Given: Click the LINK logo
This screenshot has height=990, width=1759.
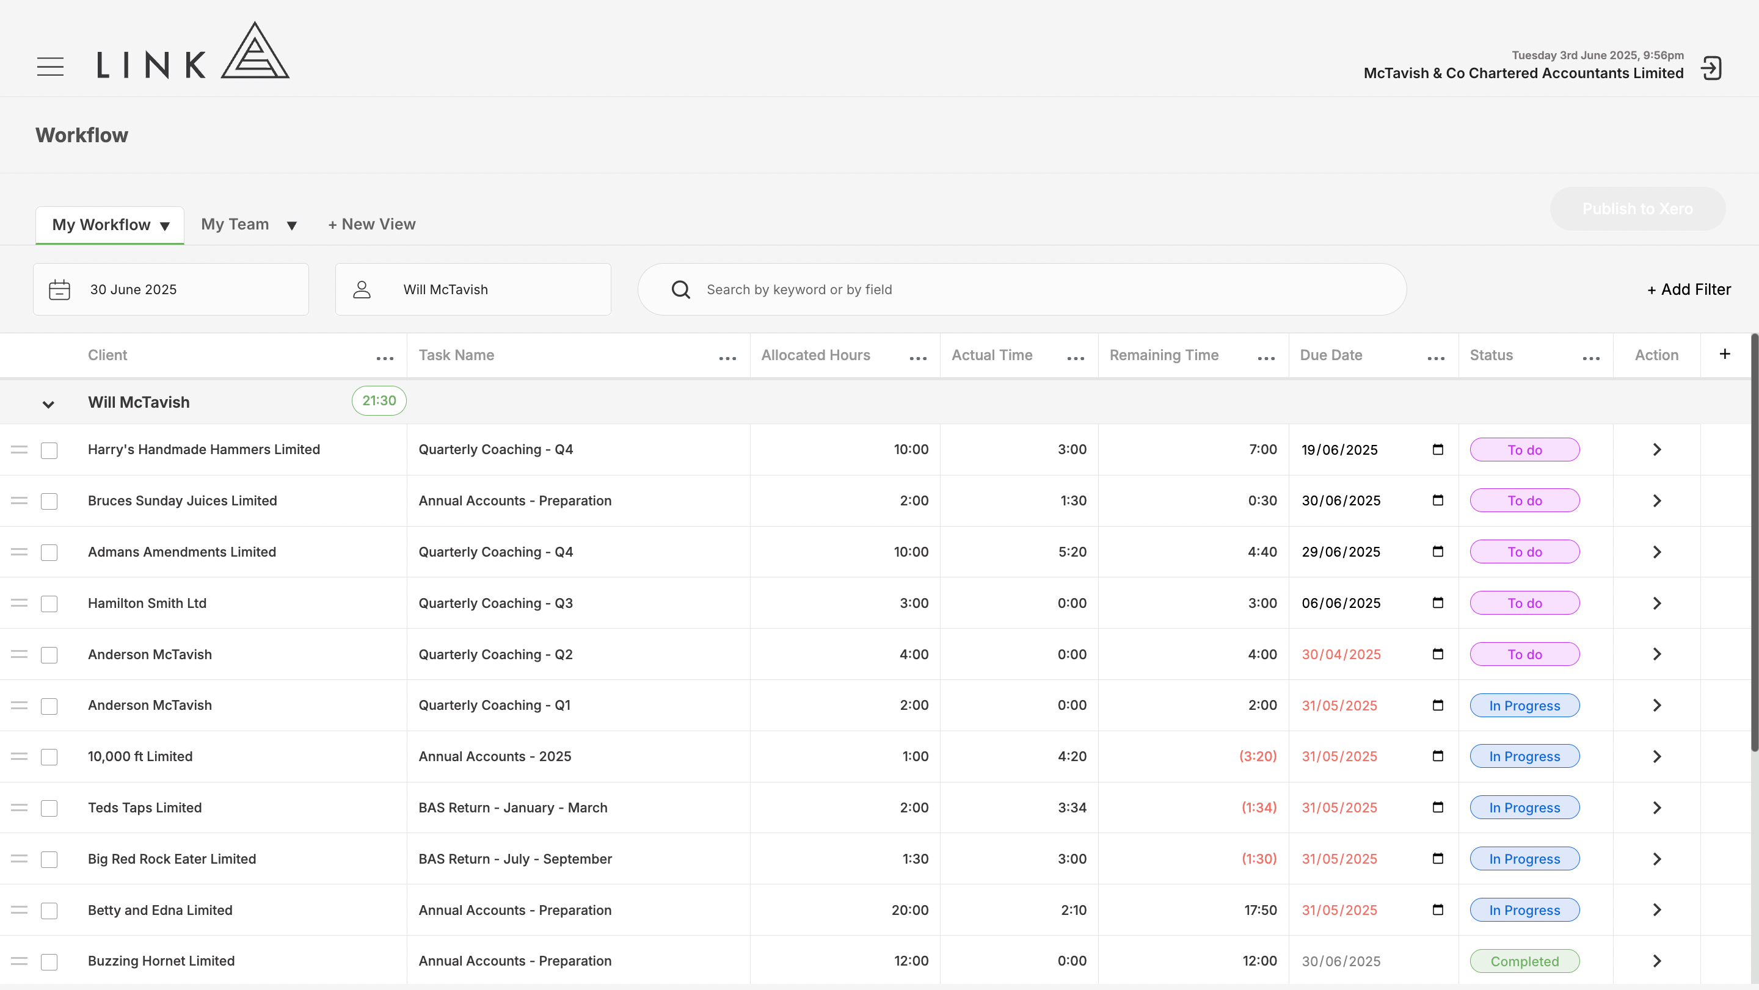Looking at the screenshot, I should [x=193, y=51].
